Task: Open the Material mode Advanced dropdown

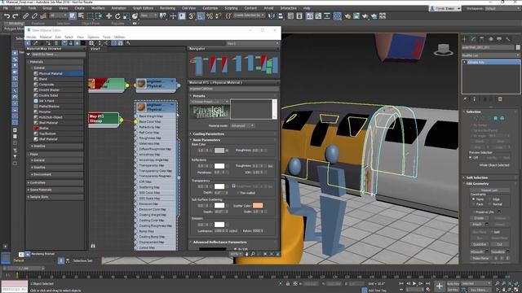Action: (x=243, y=125)
